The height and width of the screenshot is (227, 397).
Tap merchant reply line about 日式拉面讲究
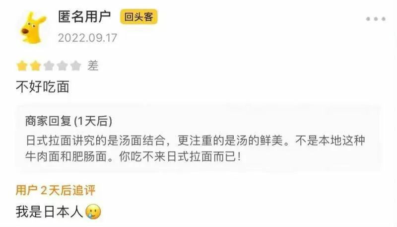coord(195,141)
